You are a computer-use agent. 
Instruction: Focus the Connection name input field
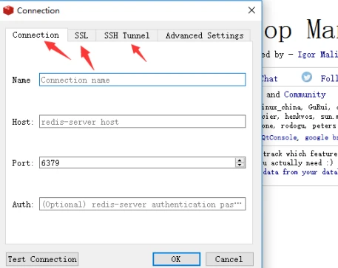pyautogui.click(x=142, y=80)
